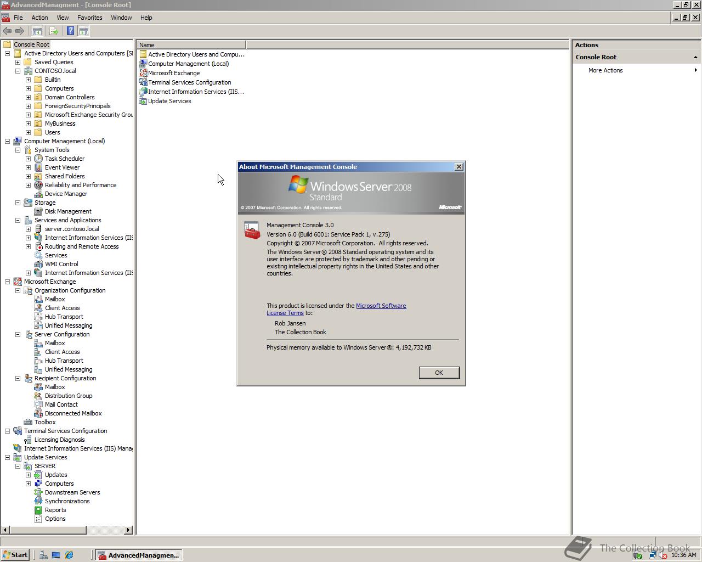Image resolution: width=702 pixels, height=562 pixels.
Task: Select Device Manager icon in tree
Action: [38, 194]
